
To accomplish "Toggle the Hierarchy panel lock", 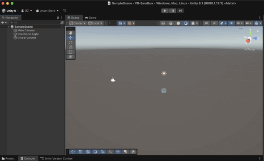I will tap(58, 17).
